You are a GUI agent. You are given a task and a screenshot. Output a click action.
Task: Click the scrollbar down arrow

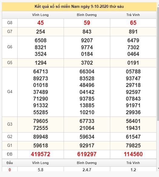158,169
